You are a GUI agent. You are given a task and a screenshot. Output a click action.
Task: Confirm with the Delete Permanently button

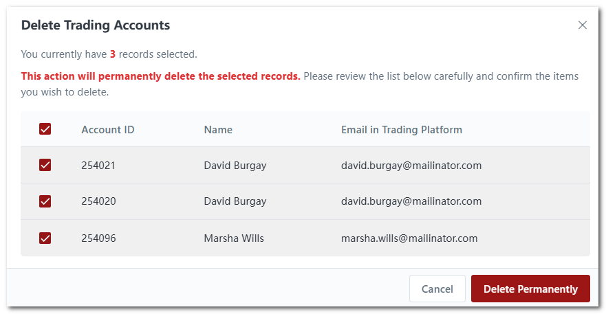pos(530,289)
